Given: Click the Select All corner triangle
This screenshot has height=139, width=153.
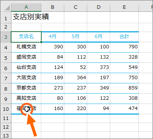Looking at the screenshot, I should pyautogui.click(x=7, y=8).
